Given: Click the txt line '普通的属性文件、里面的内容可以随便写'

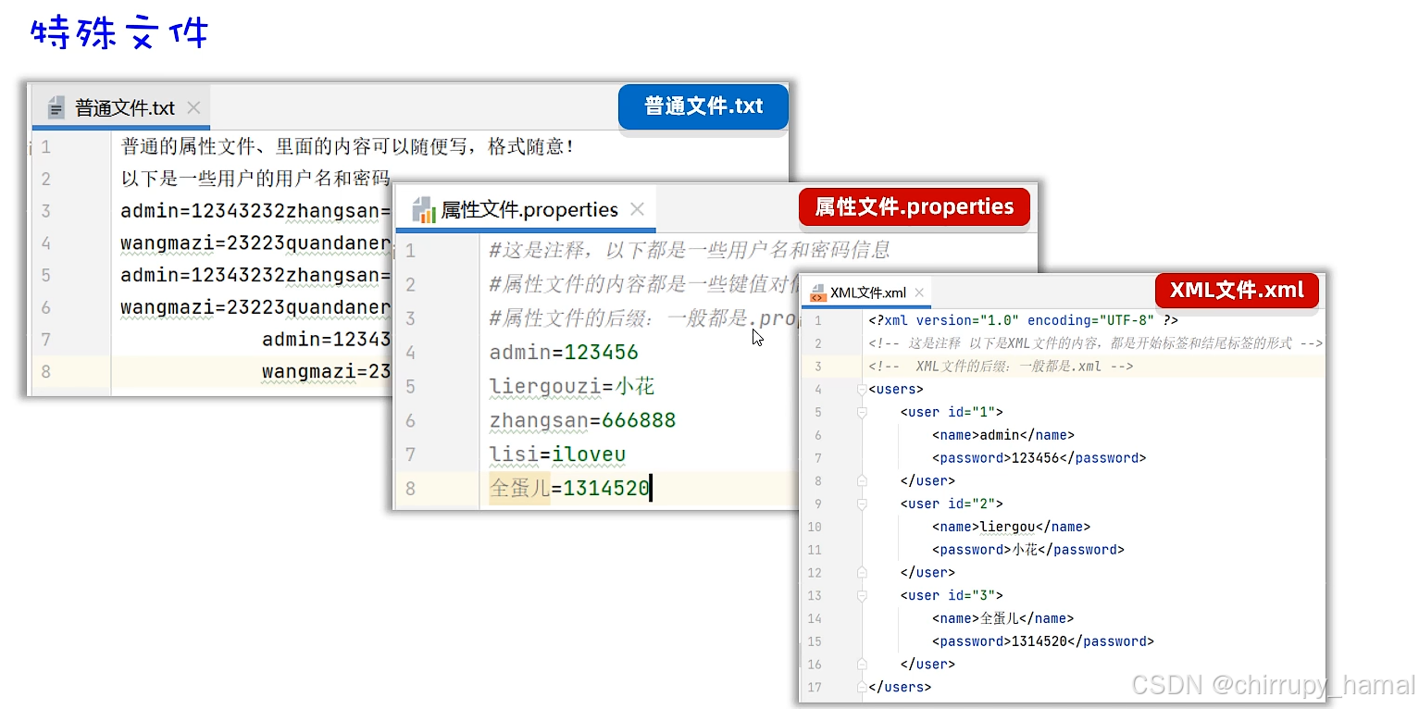Looking at the screenshot, I should 348,146.
